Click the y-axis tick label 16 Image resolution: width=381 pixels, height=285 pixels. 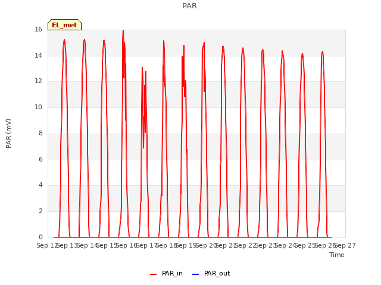[38, 29]
